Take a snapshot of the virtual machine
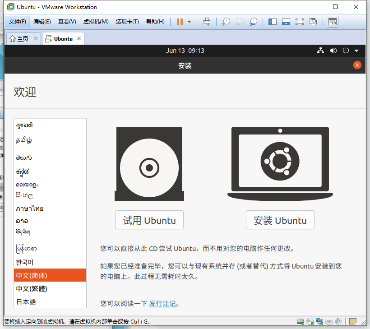The width and height of the screenshot is (370, 329). 226,22
